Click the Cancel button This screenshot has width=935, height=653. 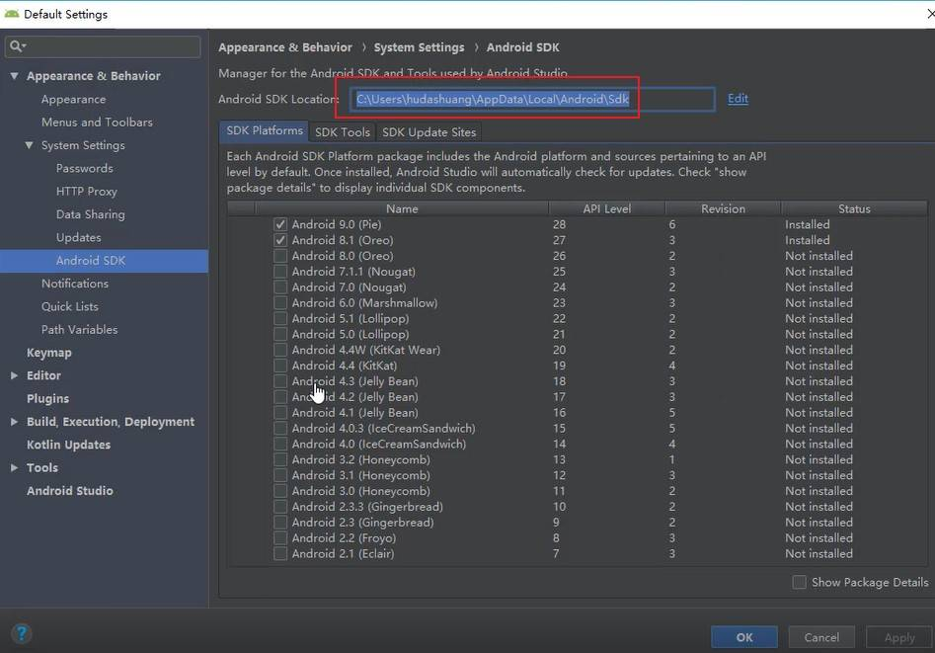[821, 637]
